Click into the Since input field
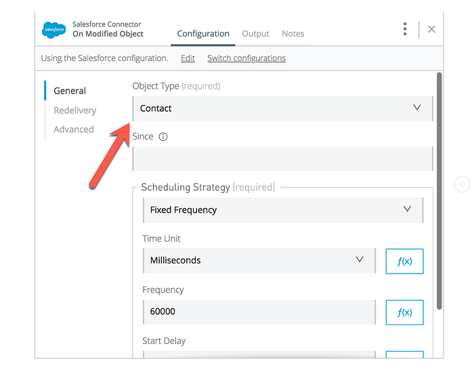The width and height of the screenshot is (474, 384). [x=283, y=158]
